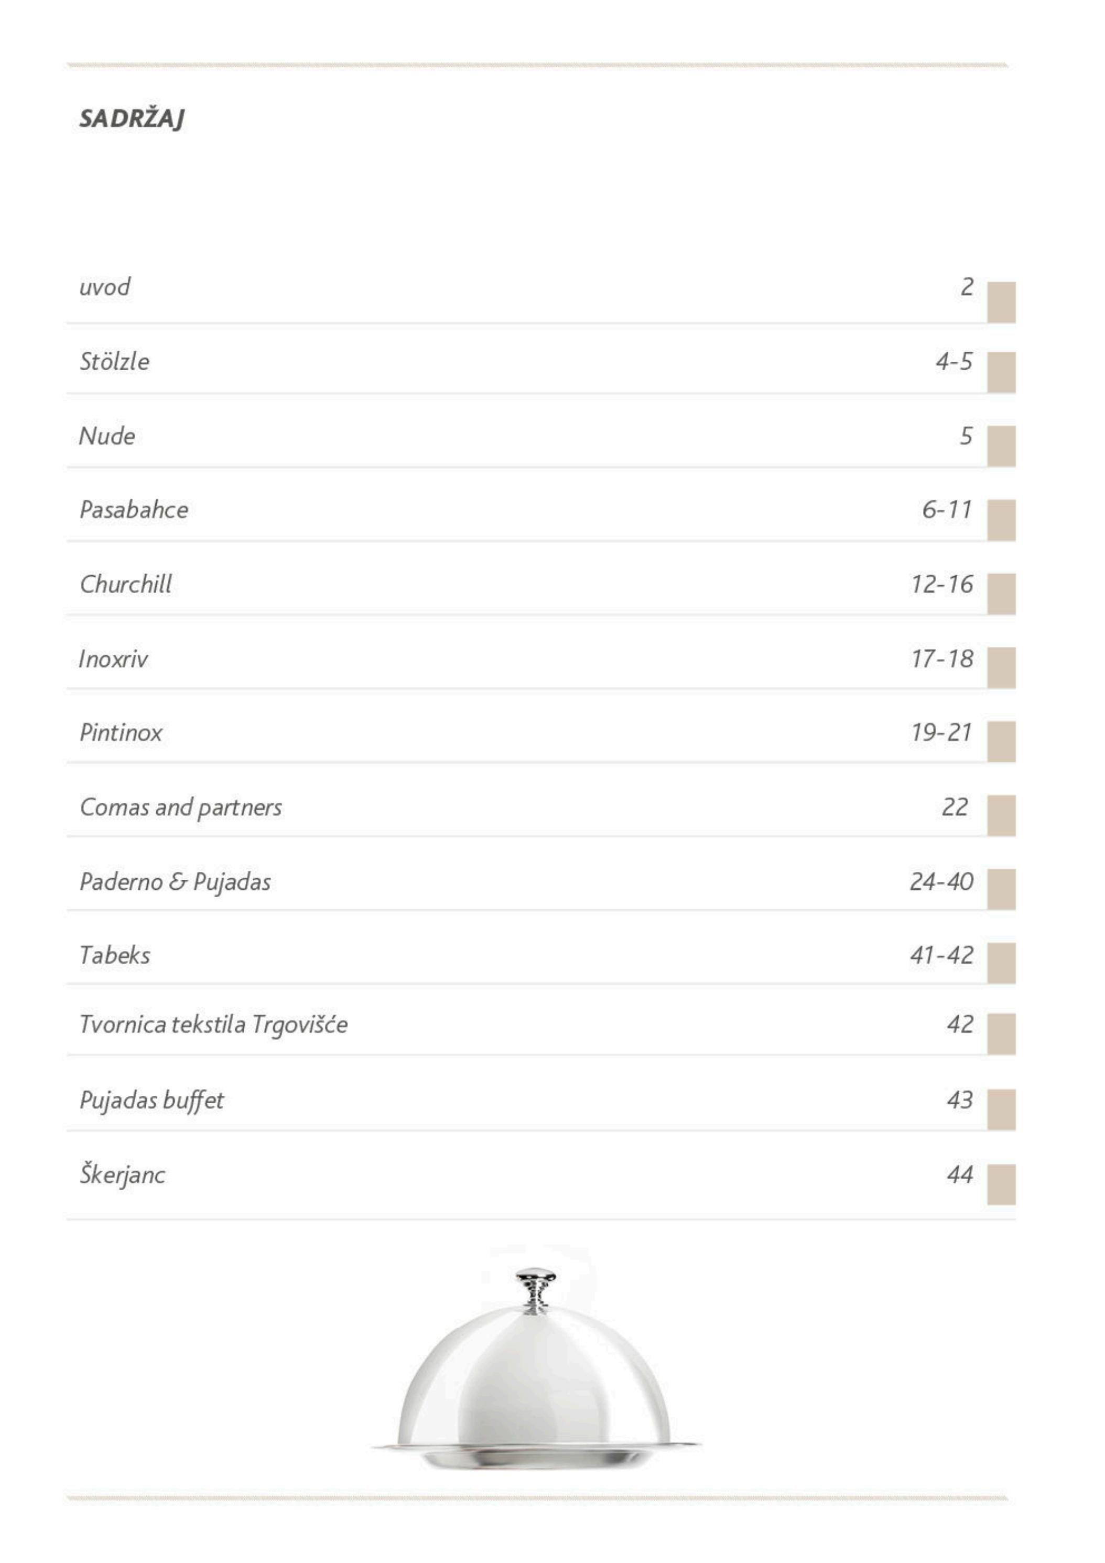Image resolution: width=1105 pixels, height=1563 pixels.
Task: Click the 'uvod' contents entry
Action: point(105,287)
